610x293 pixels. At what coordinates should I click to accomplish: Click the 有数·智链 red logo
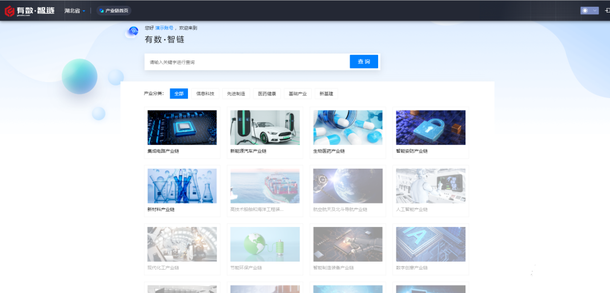[x=29, y=11]
